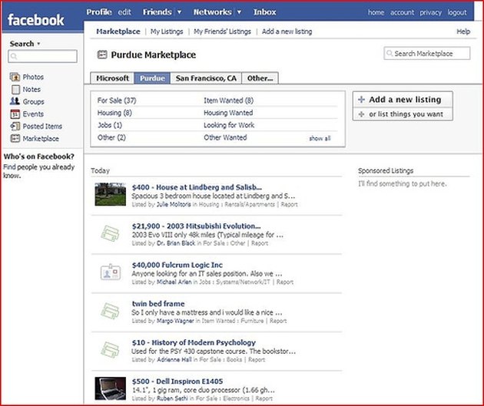The width and height of the screenshot is (484, 406).
Task: Open '$10 - History of Modern Psychology' listing
Action: point(194,342)
